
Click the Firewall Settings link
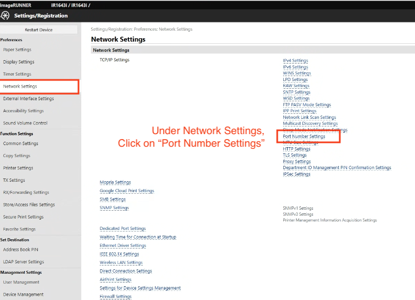tap(115, 297)
